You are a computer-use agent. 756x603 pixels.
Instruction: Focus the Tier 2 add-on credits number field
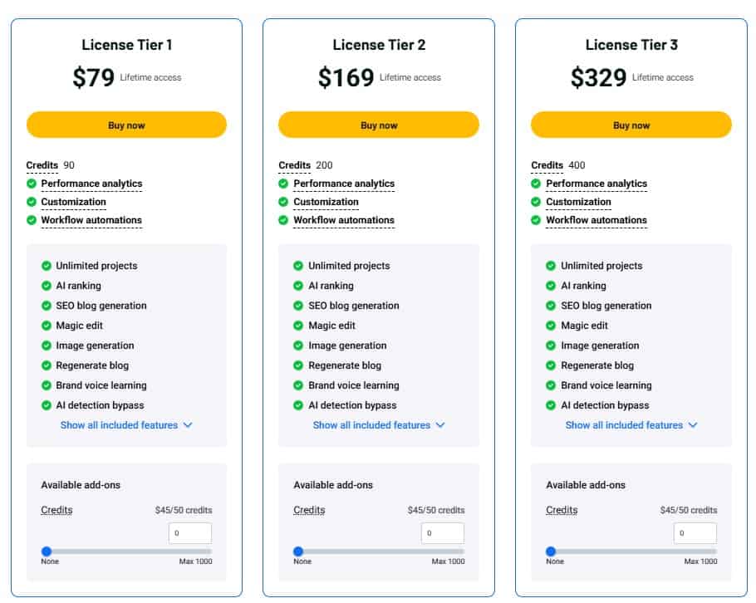pos(442,533)
